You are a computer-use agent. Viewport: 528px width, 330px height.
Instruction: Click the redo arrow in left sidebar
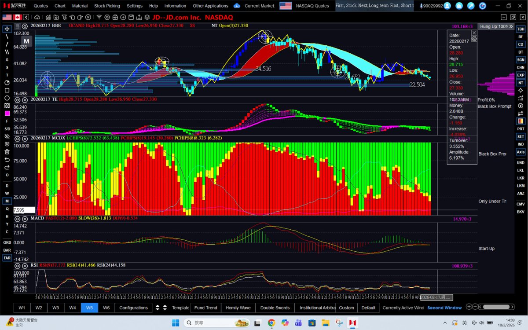click(x=7, y=167)
